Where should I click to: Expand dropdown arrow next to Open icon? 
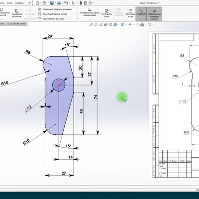coord(48,3)
